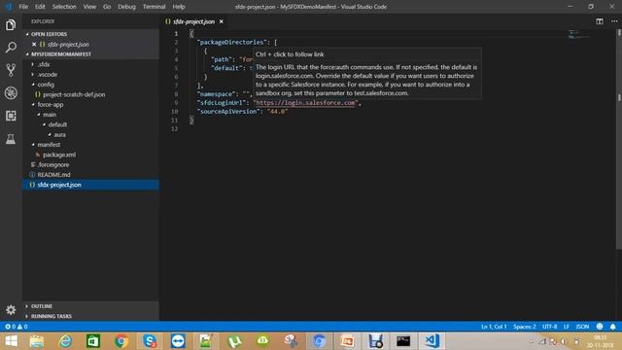Collapse the MYSFDXDEMOMANIFEST project section
The width and height of the screenshot is (622, 350).
coord(61,54)
